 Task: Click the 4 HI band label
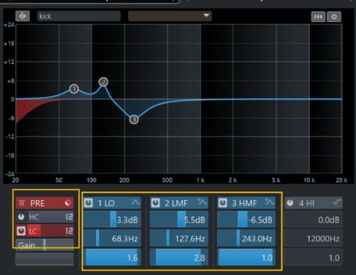[x=307, y=203]
